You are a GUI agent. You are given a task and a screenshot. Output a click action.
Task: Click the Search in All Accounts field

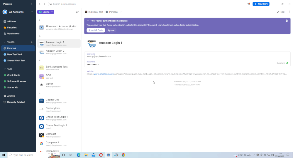[x=79, y=4]
